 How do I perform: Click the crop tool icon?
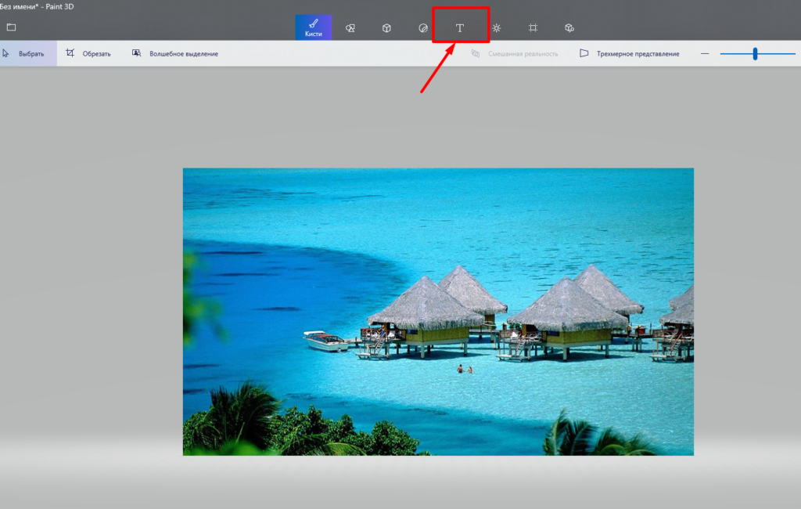pyautogui.click(x=70, y=52)
